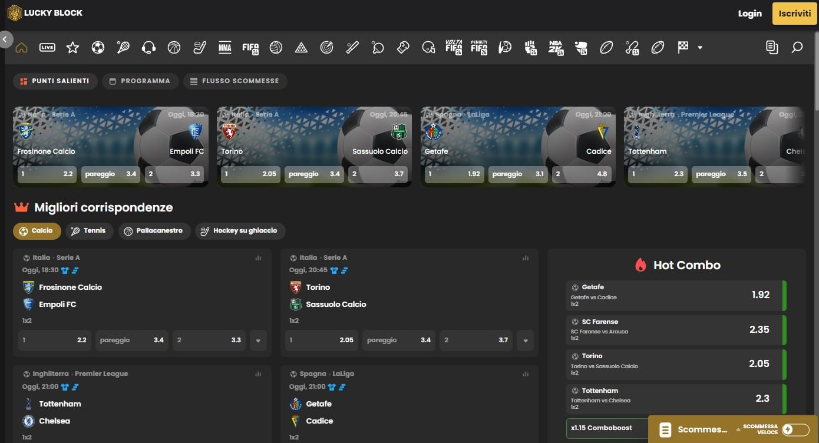Select the American football helmet icon
The image size is (819, 443).
tap(429, 48)
